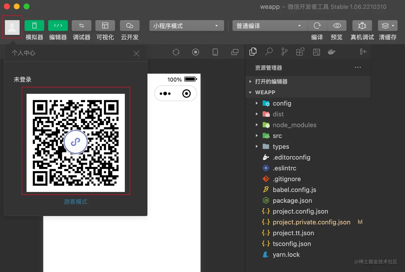The image size is (405, 272).
Task: Open the Explorer files icon
Action: pos(253,52)
